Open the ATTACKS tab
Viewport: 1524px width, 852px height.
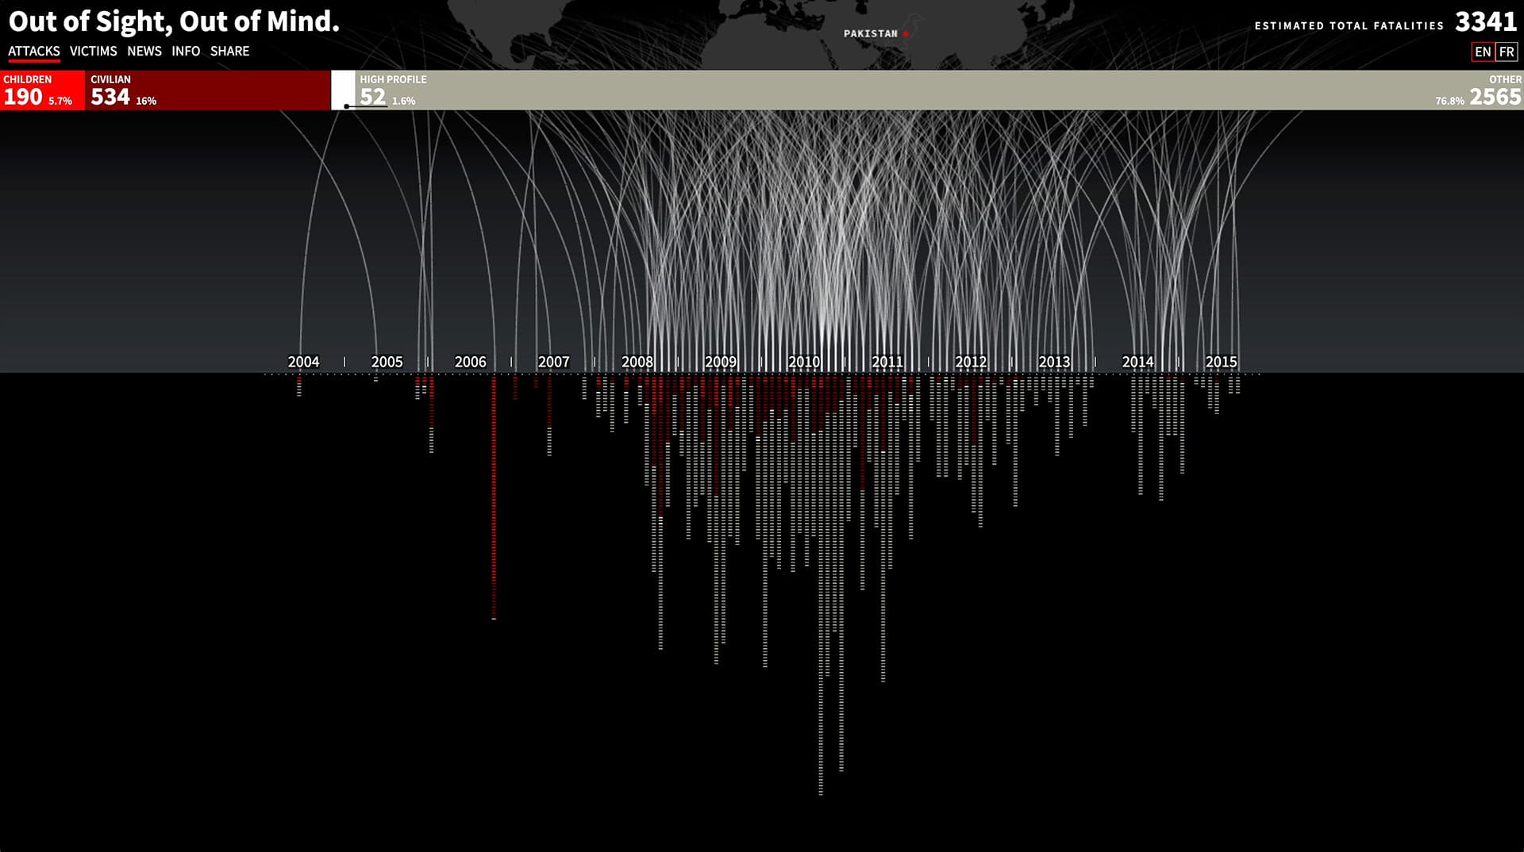(34, 51)
